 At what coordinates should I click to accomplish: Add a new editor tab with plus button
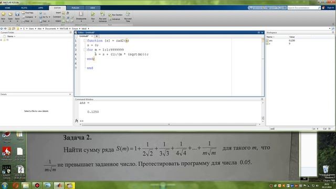pyautogui.click(x=97, y=36)
